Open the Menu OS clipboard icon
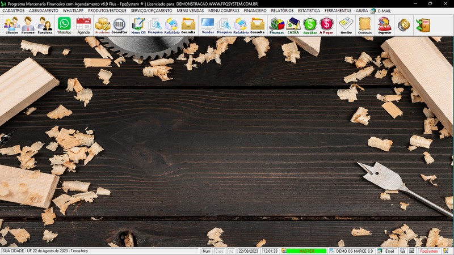 [x=138, y=25]
